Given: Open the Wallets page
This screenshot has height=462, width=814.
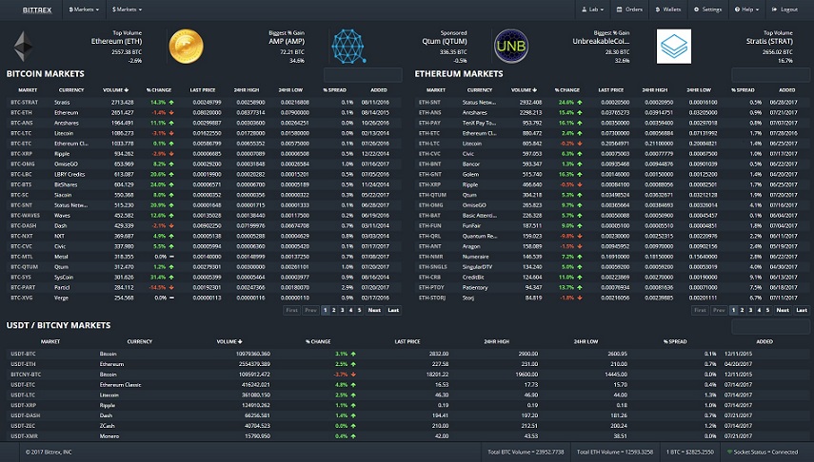Looking at the screenshot, I should click(x=668, y=10).
